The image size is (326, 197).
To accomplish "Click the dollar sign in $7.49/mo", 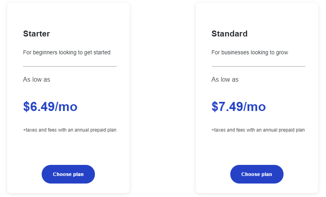I will [215, 107].
